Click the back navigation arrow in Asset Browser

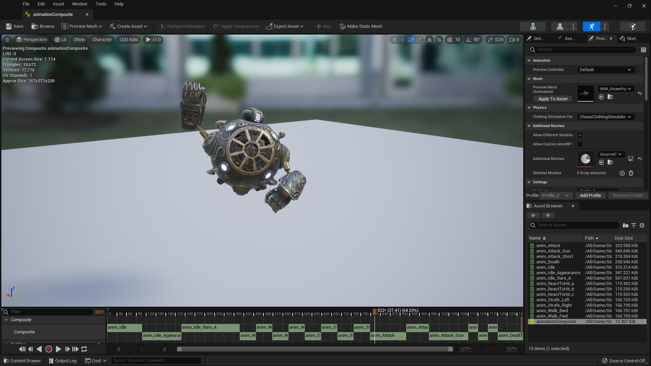[533, 216]
